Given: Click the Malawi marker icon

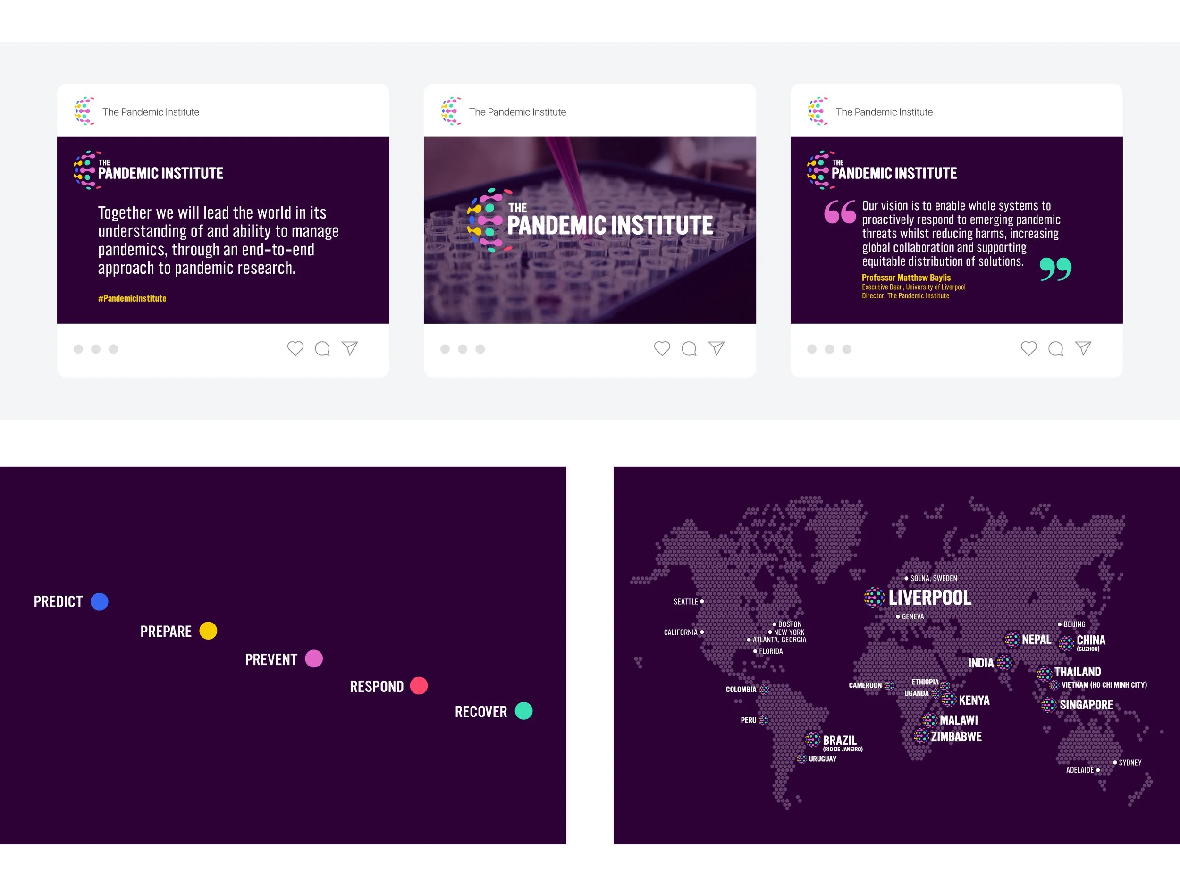Looking at the screenshot, I should pyautogui.click(x=930, y=720).
